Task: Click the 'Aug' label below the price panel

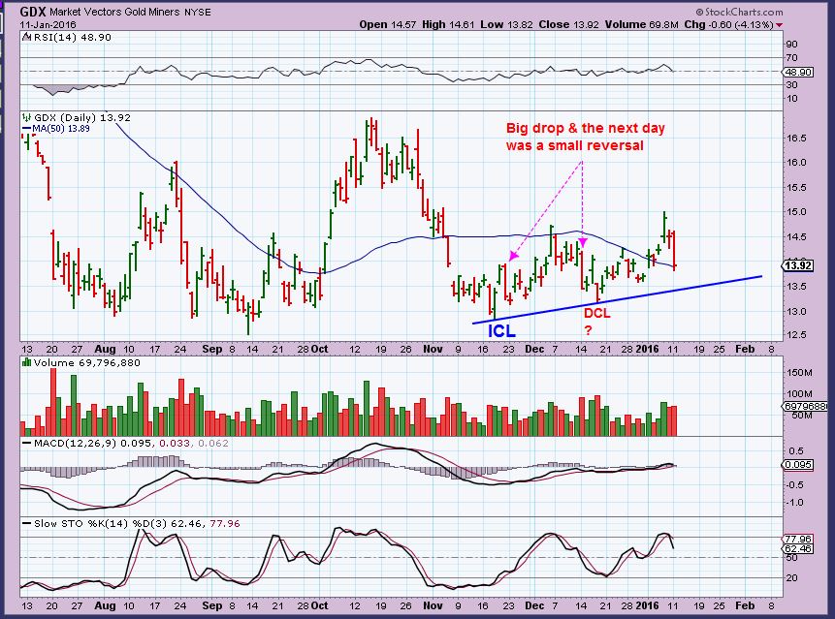Action: (x=105, y=350)
